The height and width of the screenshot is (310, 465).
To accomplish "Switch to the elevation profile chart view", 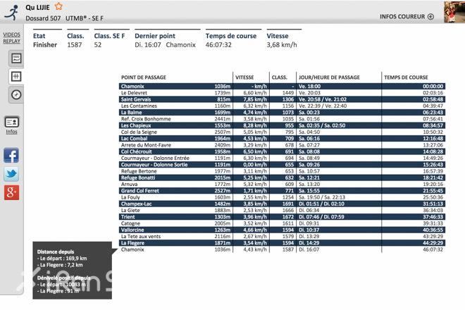I will click(x=16, y=58).
